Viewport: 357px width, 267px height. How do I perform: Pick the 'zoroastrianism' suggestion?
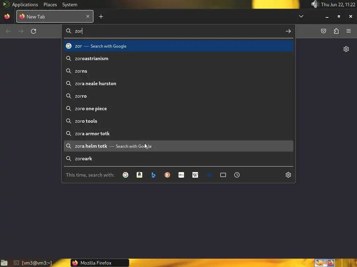[x=178, y=58]
